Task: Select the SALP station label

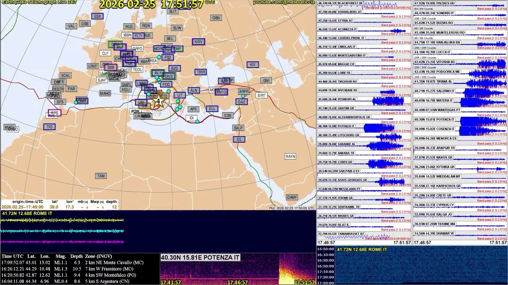Action: 238,128
